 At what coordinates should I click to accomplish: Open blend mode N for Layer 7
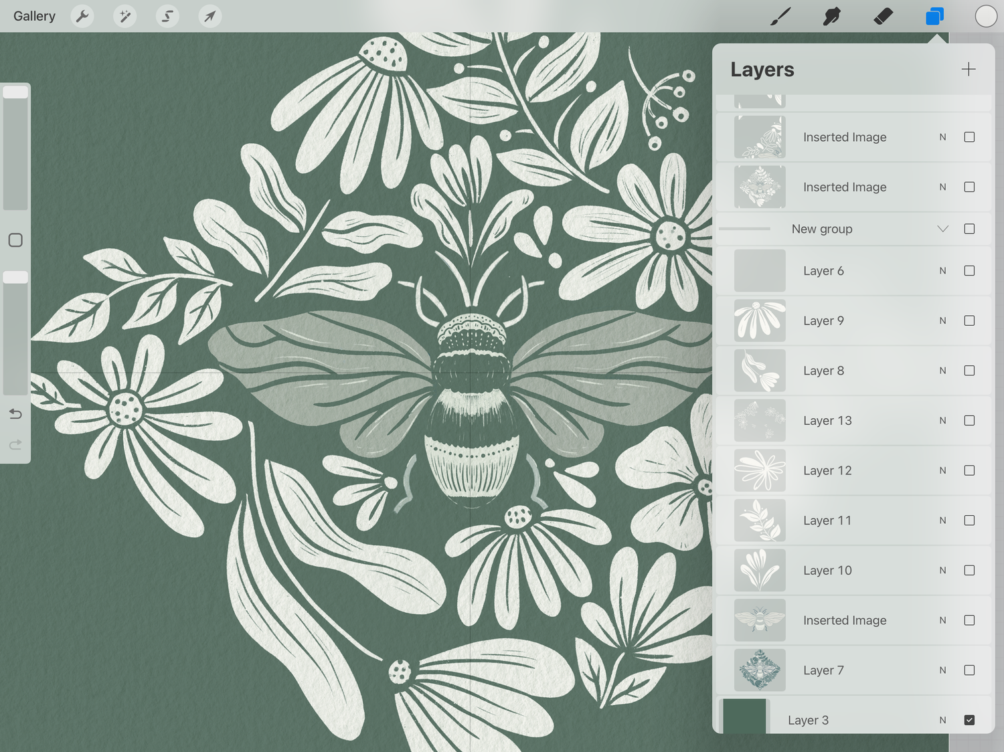coord(942,670)
